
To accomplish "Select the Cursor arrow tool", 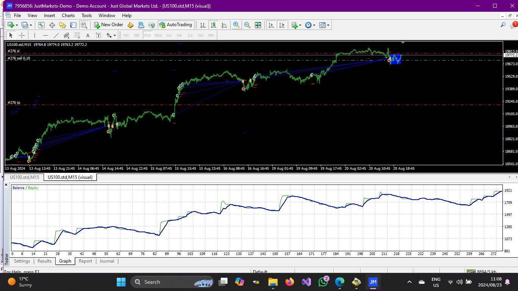I will (x=11, y=35).
